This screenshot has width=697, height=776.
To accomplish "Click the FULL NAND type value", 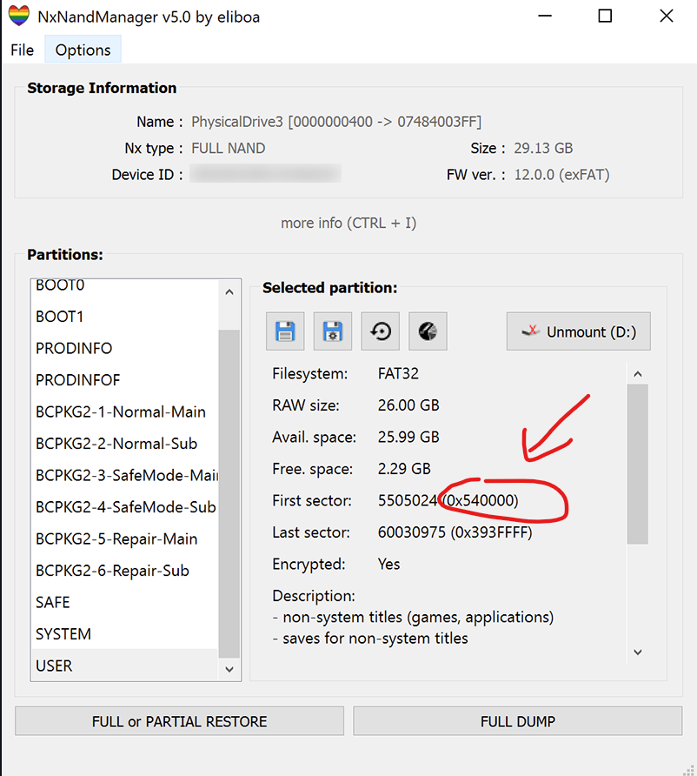I will pos(229,149).
